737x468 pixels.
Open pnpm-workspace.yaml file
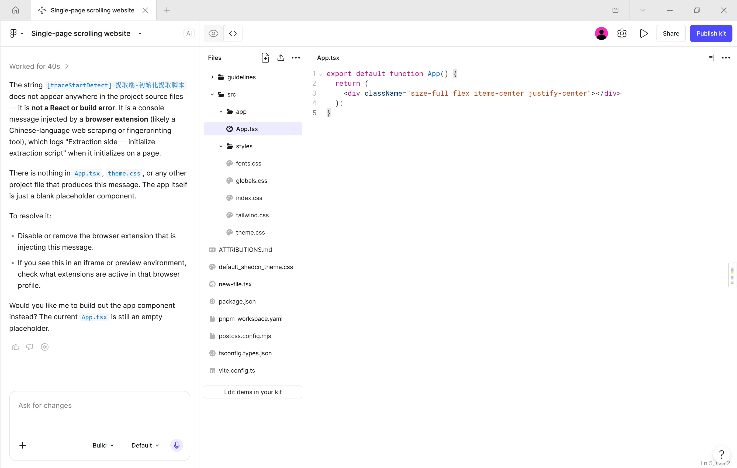click(253, 319)
